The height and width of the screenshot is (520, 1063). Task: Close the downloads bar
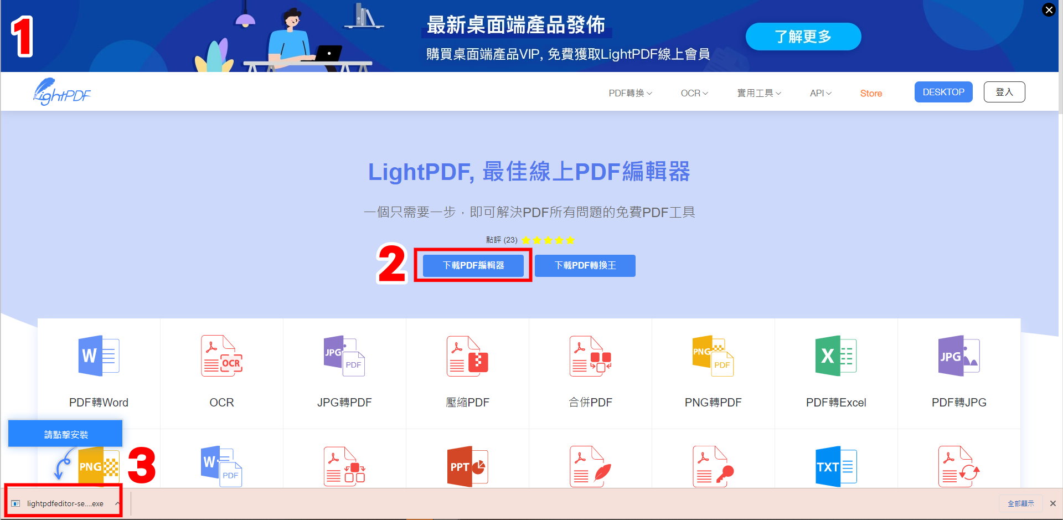point(1053,503)
